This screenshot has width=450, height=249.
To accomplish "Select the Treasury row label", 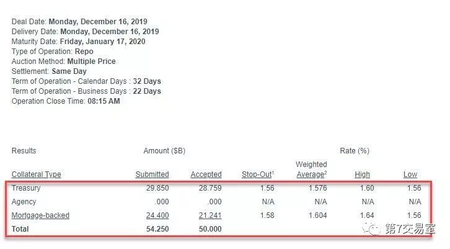I will tap(27, 188).
